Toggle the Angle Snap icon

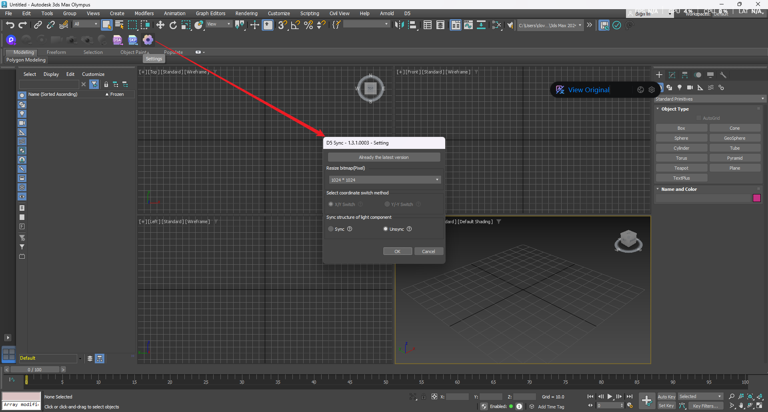295,25
